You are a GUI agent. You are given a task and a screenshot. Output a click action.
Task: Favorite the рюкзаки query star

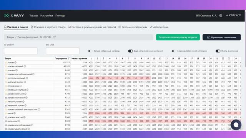pyautogui.click(x=6, y=70)
